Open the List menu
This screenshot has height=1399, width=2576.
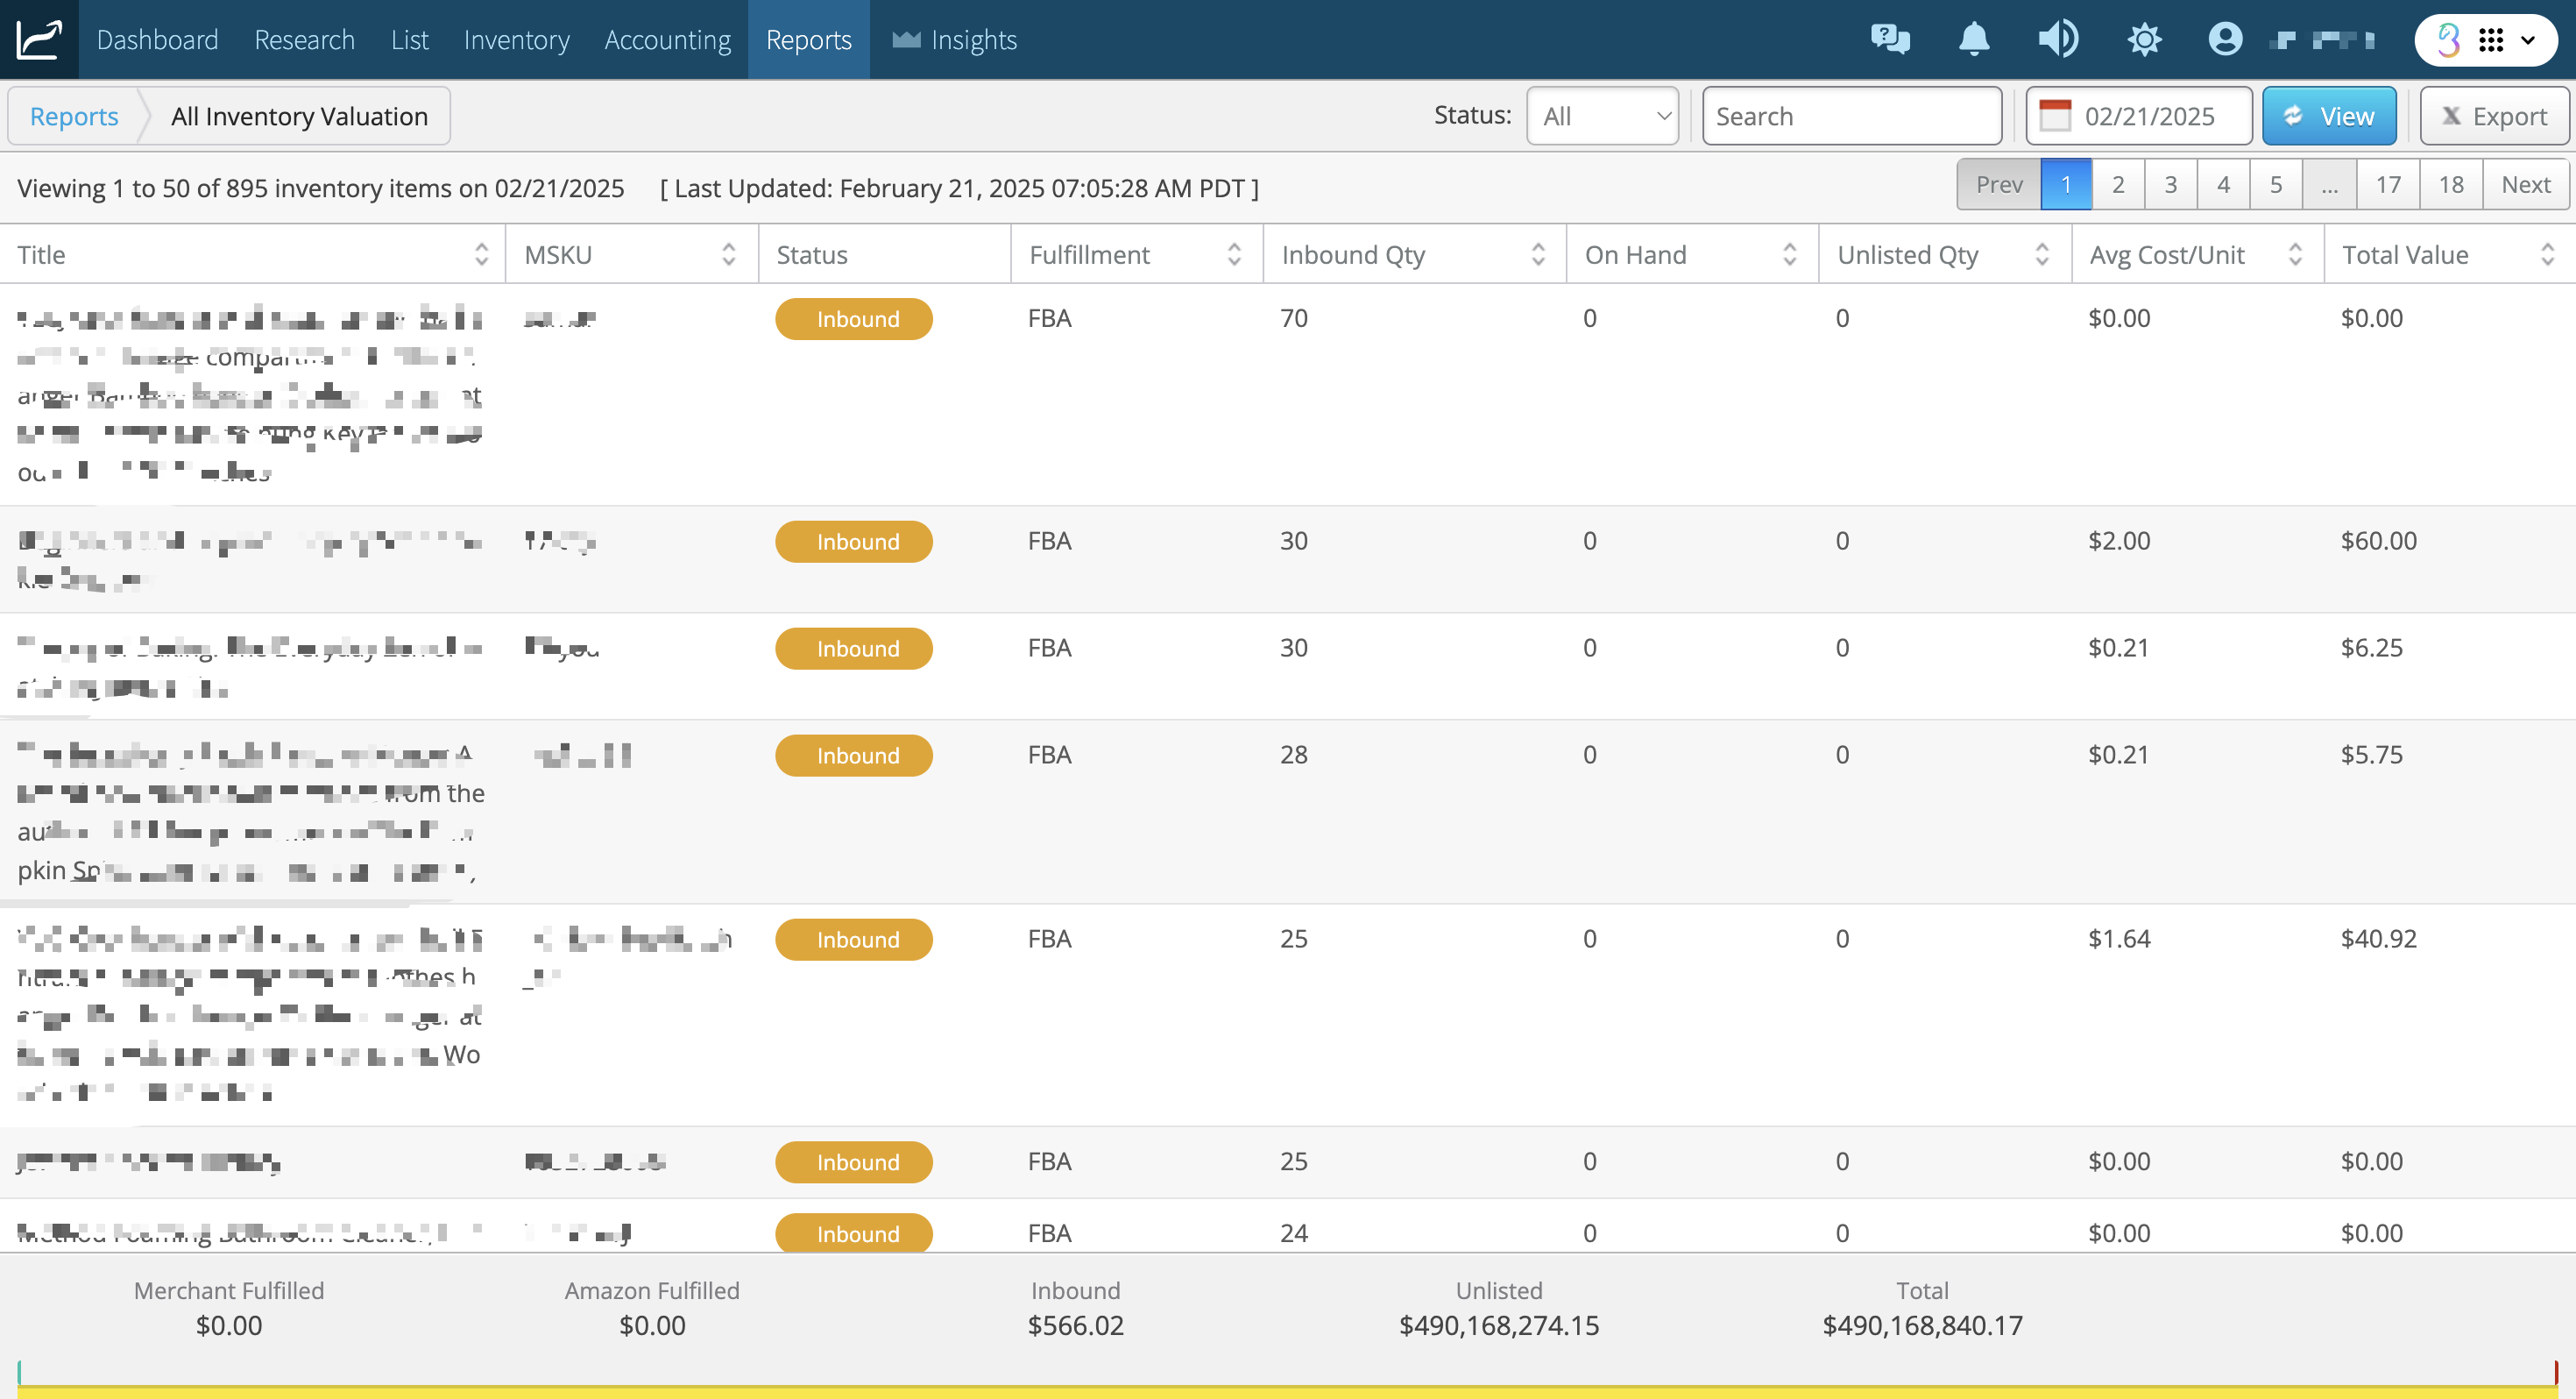(409, 40)
